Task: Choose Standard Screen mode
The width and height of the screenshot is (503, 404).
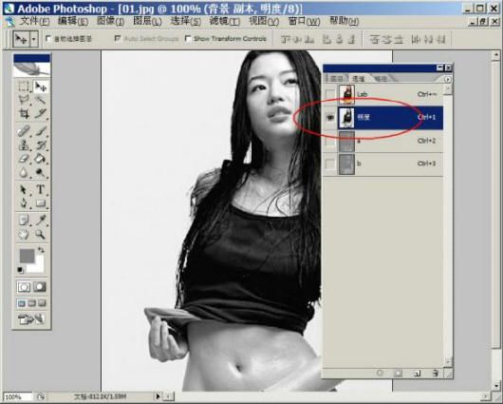Action: pyautogui.click(x=22, y=303)
